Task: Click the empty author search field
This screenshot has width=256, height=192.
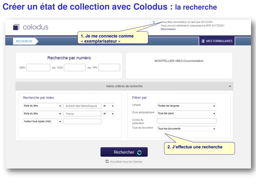Action: 82,121
